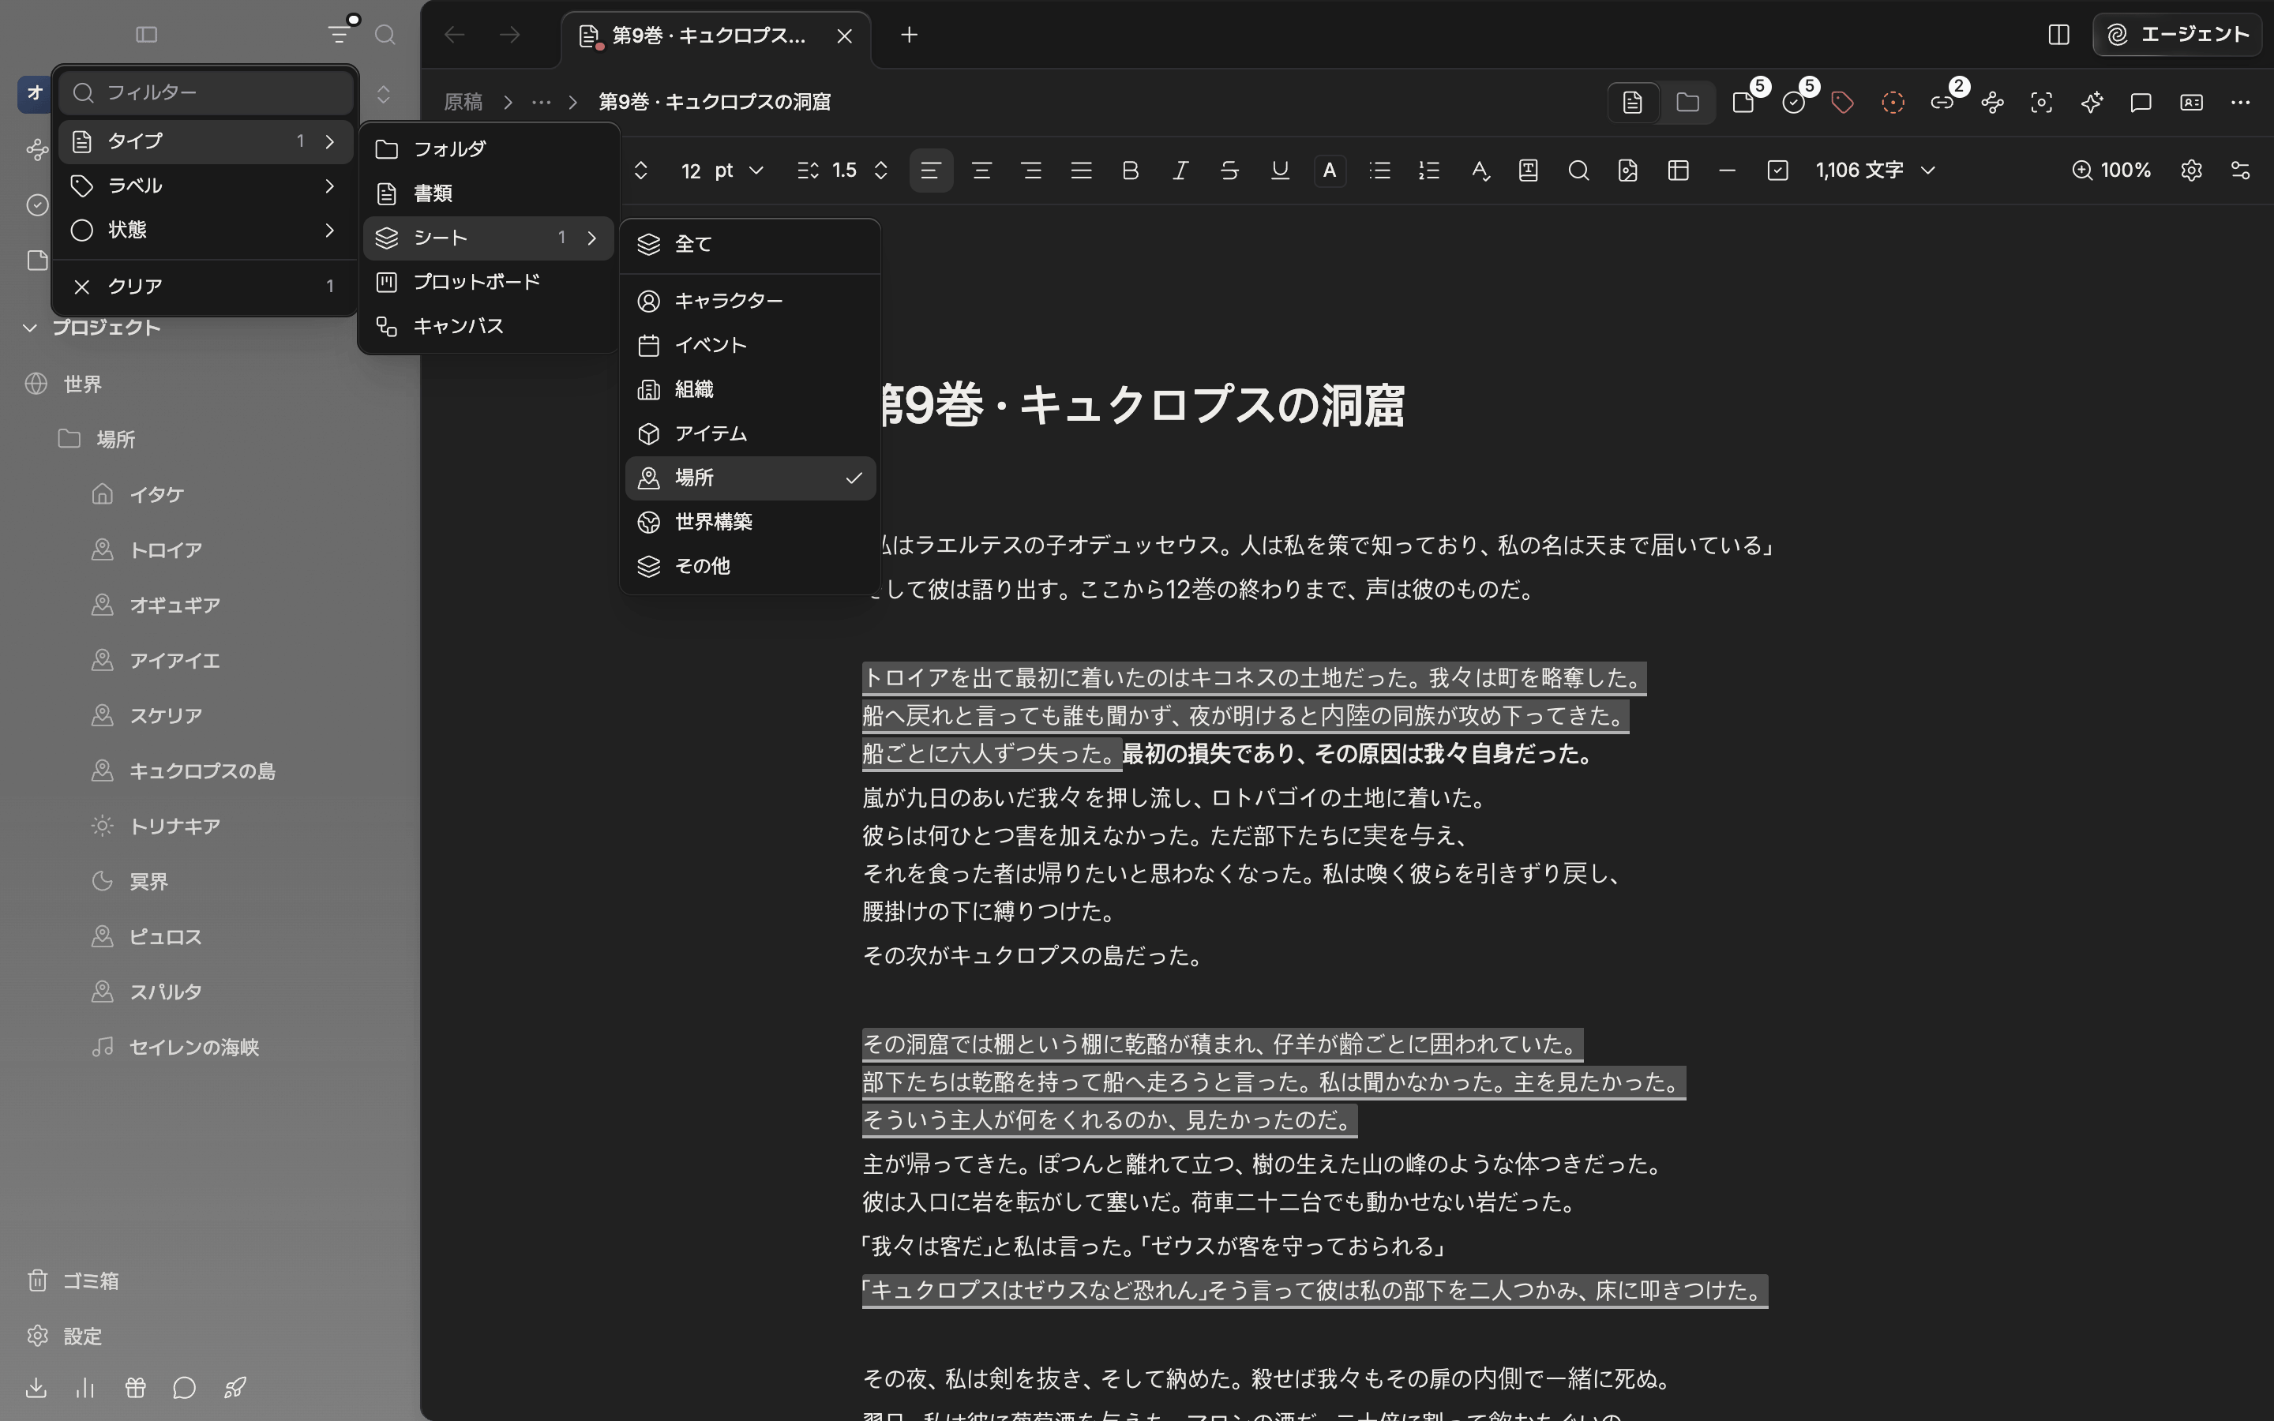Choose 書類 in type submenu
The width and height of the screenshot is (2274, 1421).
click(488, 193)
